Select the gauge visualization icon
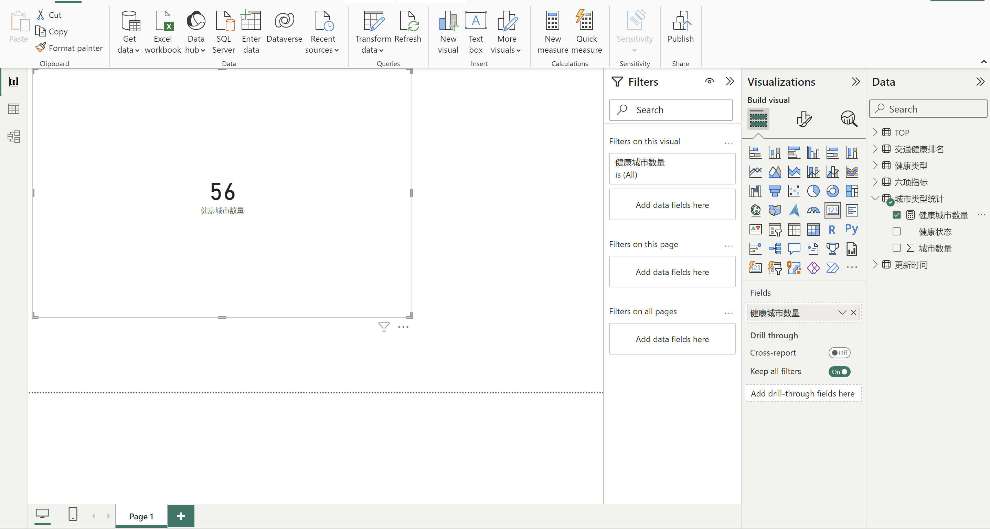 (x=813, y=210)
